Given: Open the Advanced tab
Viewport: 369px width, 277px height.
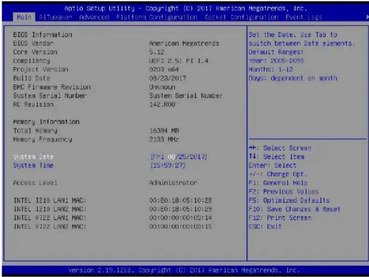Looking at the screenshot, I should coord(94,17).
